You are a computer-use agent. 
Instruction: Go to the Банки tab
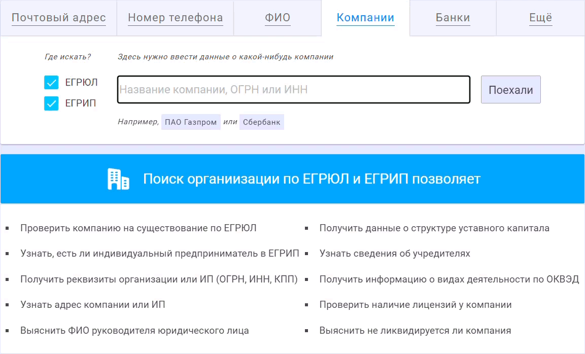coord(453,18)
